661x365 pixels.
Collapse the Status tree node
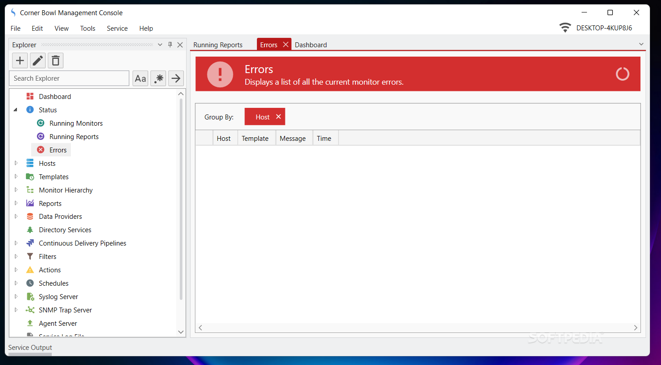[x=16, y=110]
